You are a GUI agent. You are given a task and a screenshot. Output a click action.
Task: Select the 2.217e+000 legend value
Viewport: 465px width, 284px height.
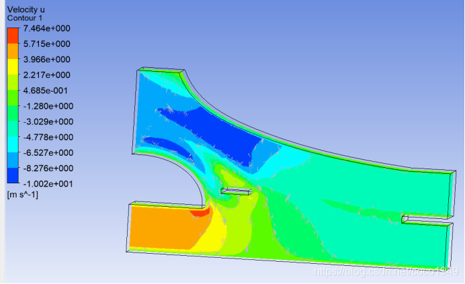(47, 75)
